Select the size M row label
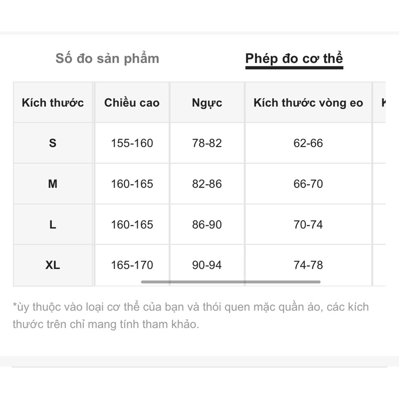Viewport: 399px width, 399px height. point(53,184)
